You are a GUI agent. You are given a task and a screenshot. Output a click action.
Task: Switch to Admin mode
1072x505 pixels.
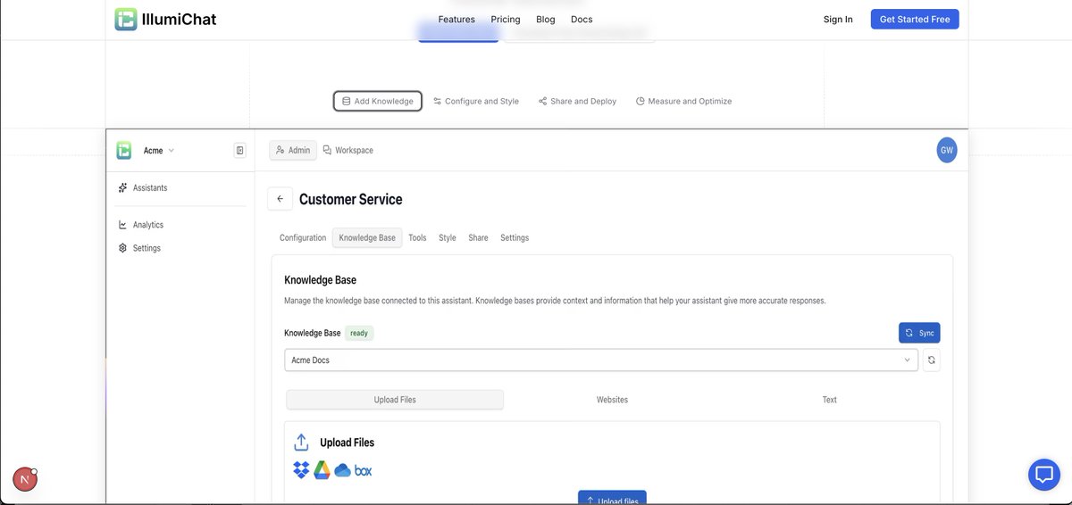tap(293, 150)
